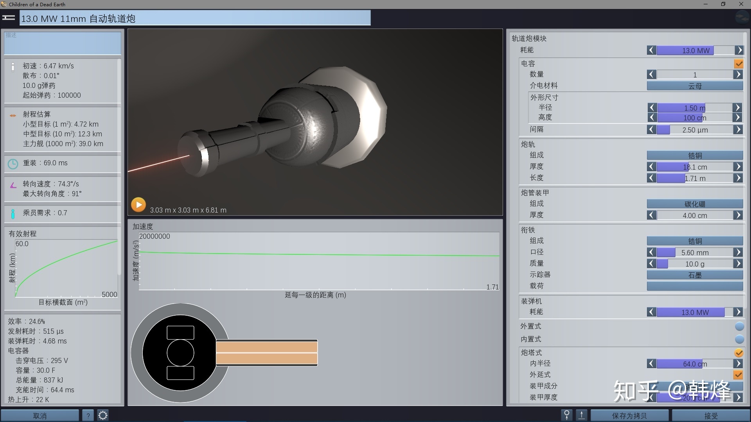The height and width of the screenshot is (422, 751).
Task: Toggle the 外延式 checkbox
Action: (x=738, y=375)
